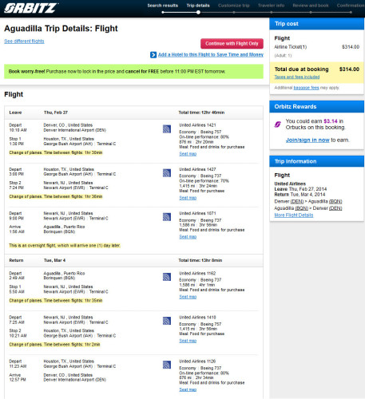Open Taxes and fees included link
Viewport: 365px width, 399px height.
[x=297, y=77]
